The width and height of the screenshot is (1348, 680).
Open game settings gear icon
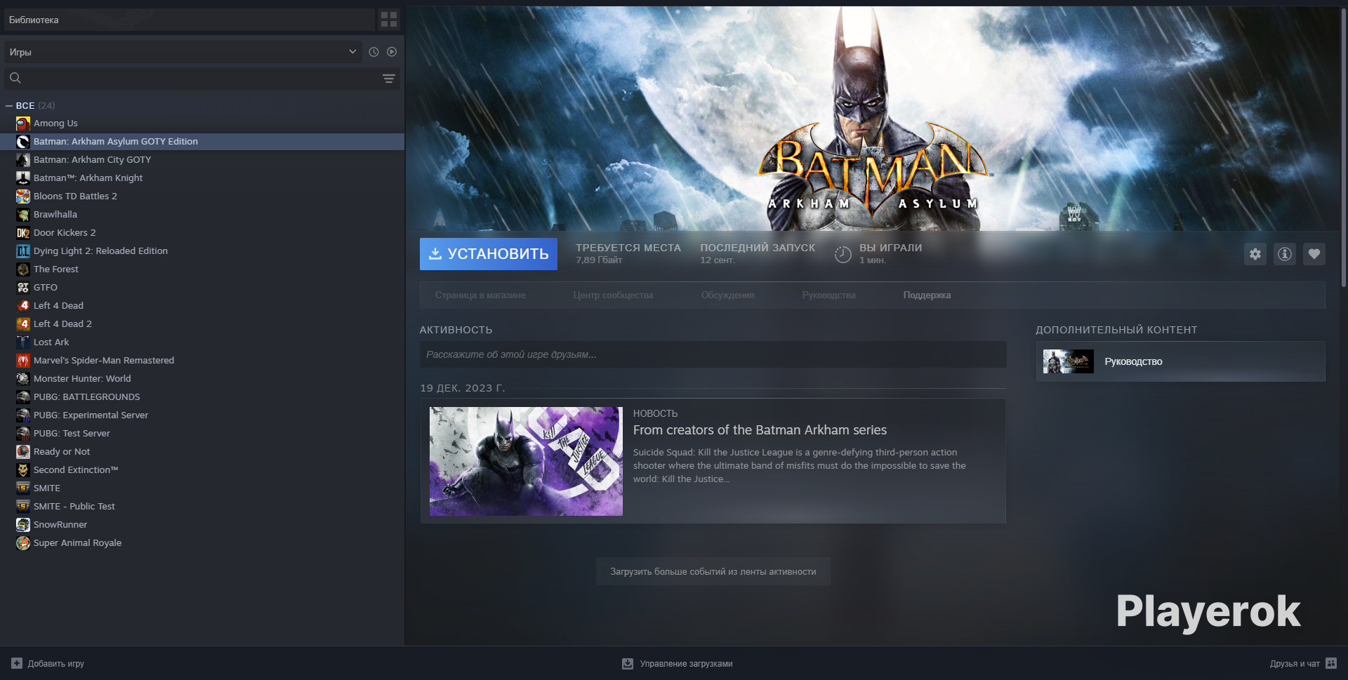[x=1255, y=254]
